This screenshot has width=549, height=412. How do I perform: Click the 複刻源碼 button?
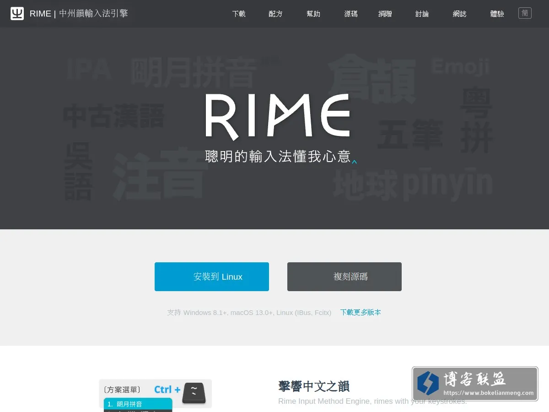coord(344,276)
